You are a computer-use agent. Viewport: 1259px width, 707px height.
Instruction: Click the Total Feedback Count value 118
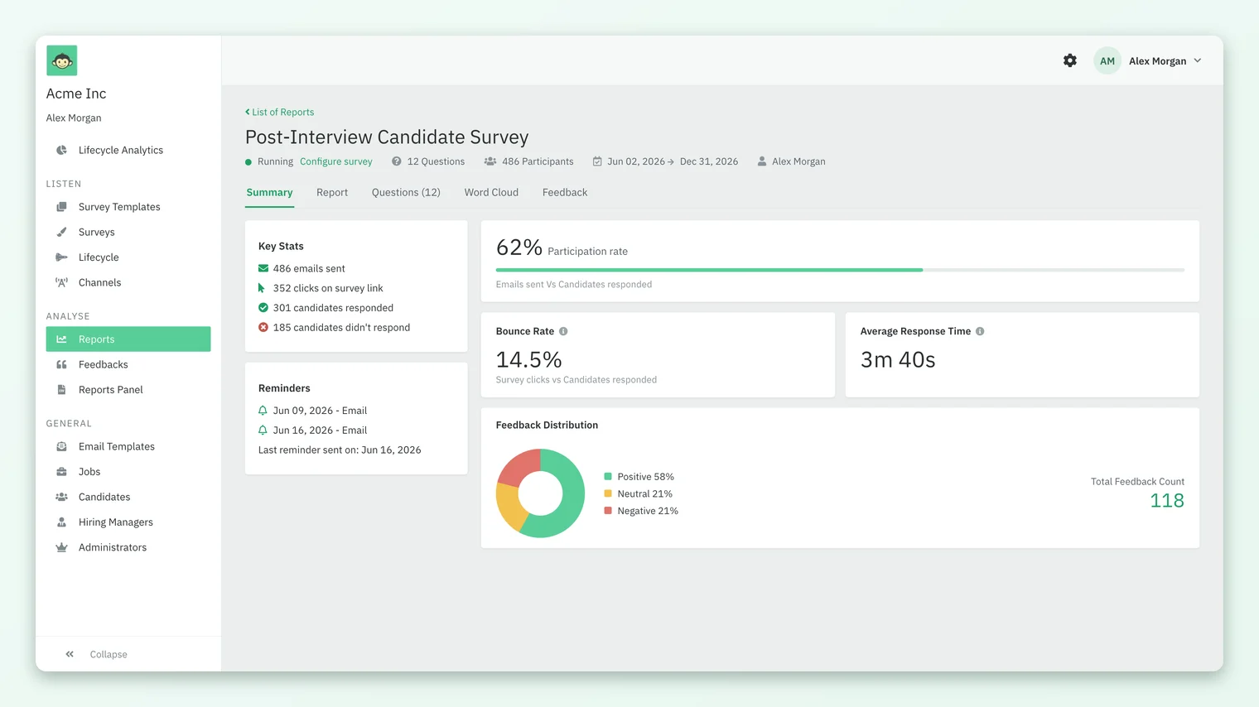(1167, 500)
